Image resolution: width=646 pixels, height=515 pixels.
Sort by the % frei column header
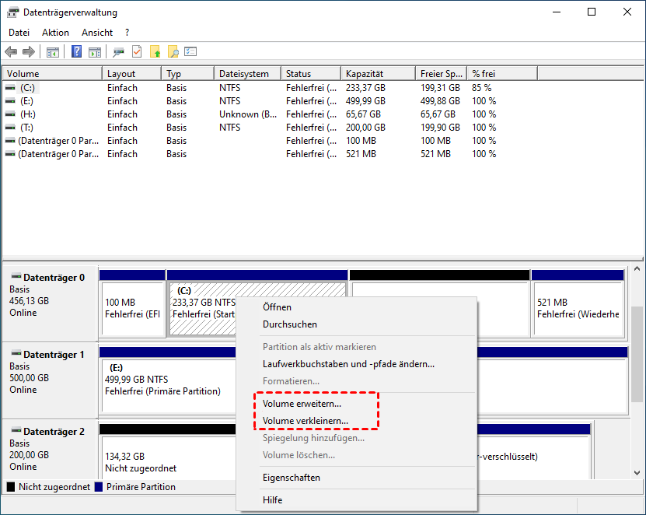click(x=502, y=74)
